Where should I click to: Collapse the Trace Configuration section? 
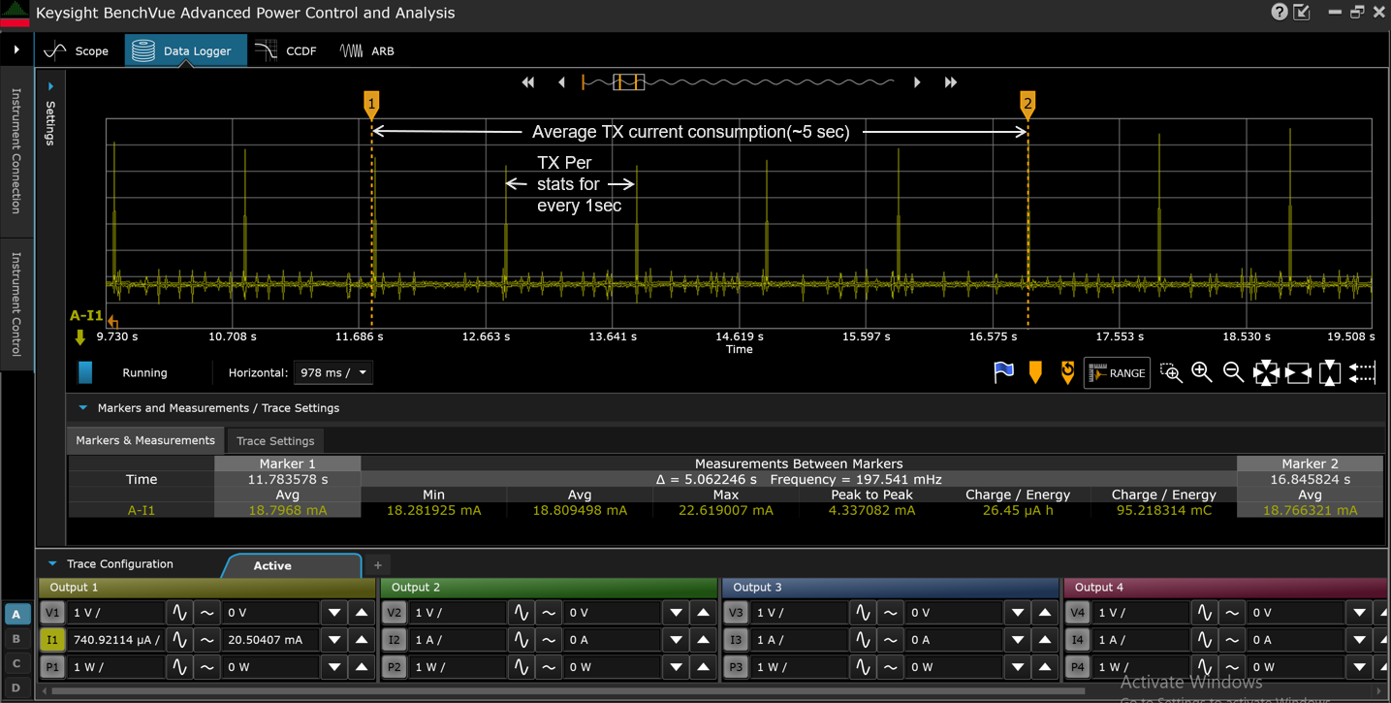51,563
